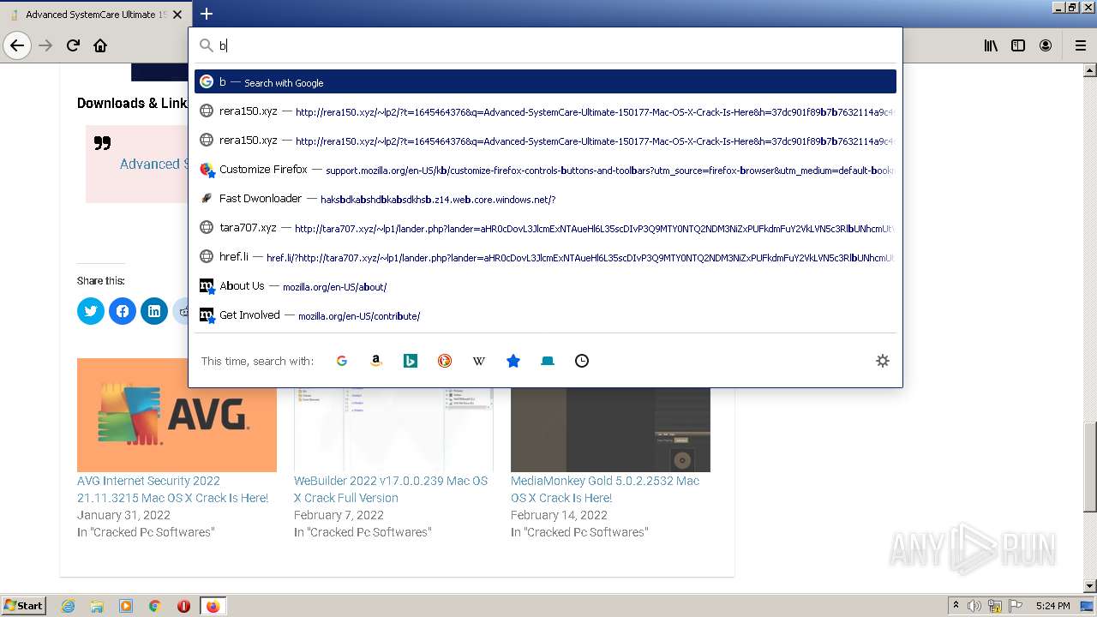1097x617 pixels.
Task: Choose the second rera150.xyz suggestion
Action: pos(545,141)
